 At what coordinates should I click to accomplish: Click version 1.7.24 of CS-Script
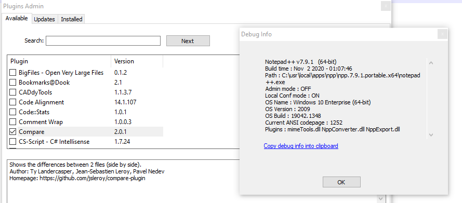pyautogui.click(x=122, y=142)
